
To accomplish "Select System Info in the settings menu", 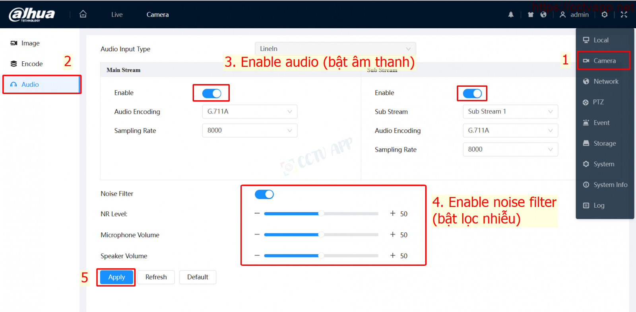I will (605, 185).
